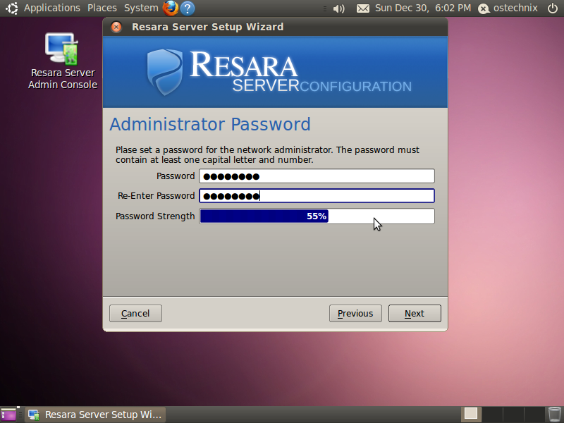Click the Password strength progress bar
The height and width of the screenshot is (423, 564).
tap(317, 216)
